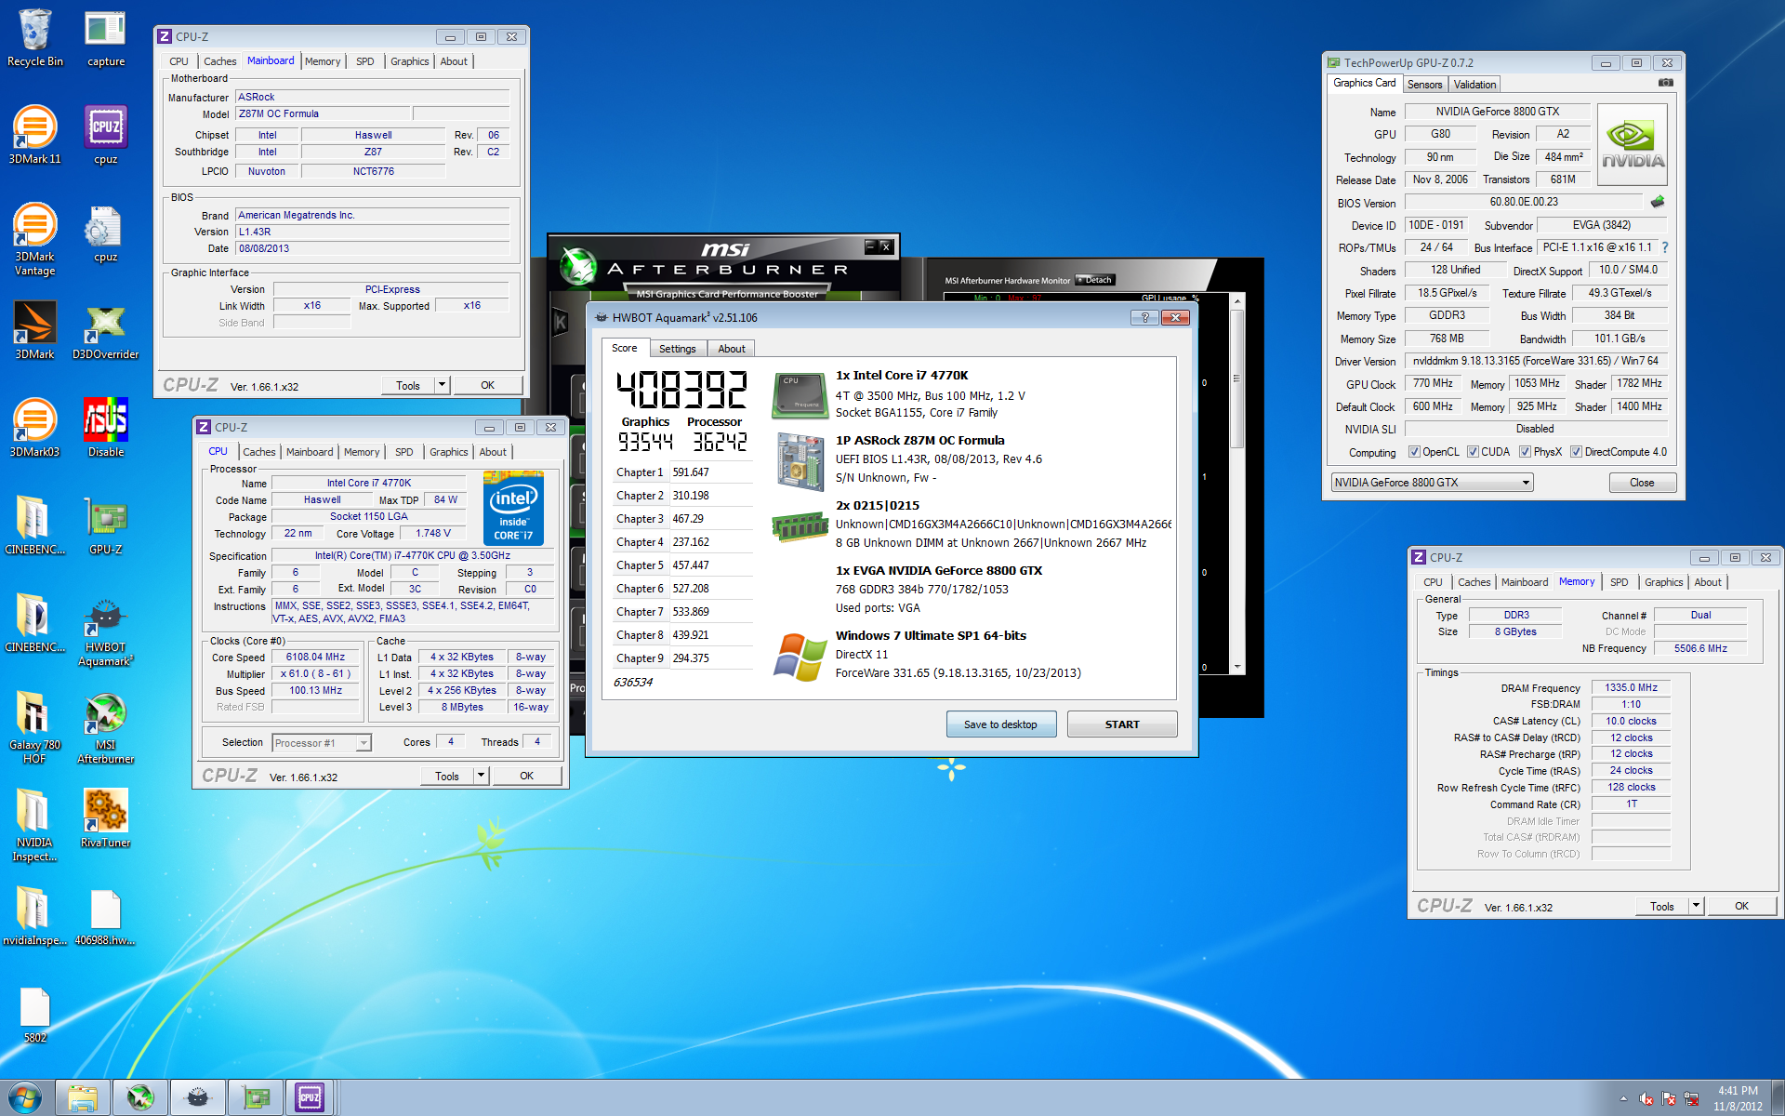This screenshot has height=1116, width=1785.
Task: Click the Aquamark help question mark button
Action: coord(1144,317)
